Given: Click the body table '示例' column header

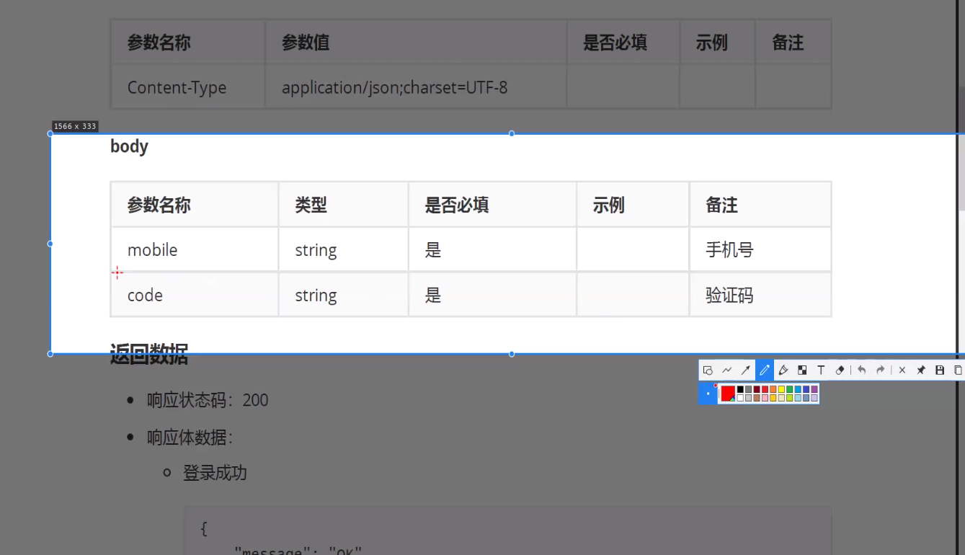Looking at the screenshot, I should coord(633,205).
